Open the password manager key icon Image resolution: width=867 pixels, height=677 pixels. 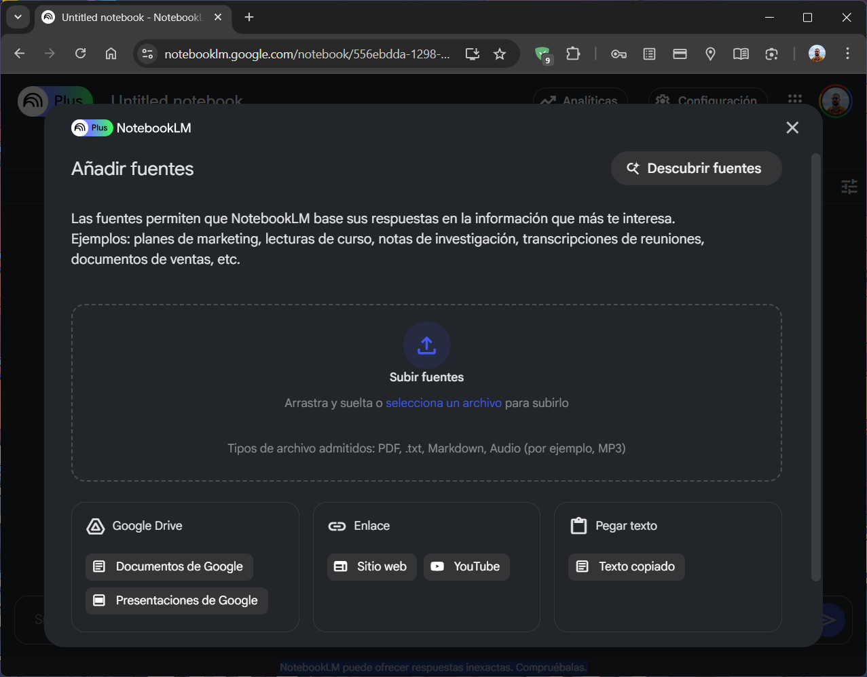[619, 54]
